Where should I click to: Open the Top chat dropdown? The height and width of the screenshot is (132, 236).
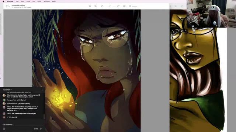point(7,89)
